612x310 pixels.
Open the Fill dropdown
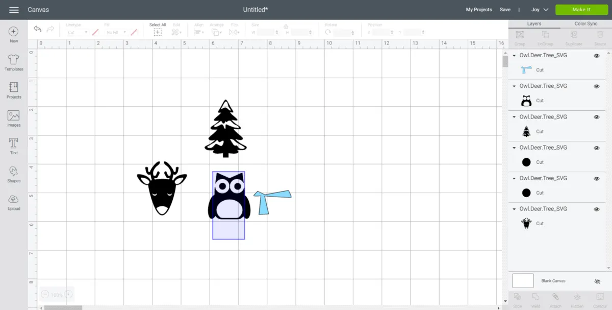116,32
